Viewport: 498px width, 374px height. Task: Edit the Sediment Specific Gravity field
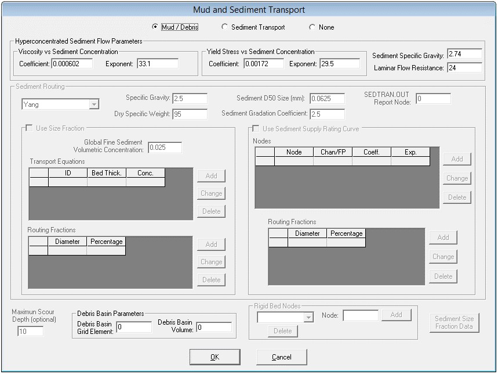pos(464,54)
